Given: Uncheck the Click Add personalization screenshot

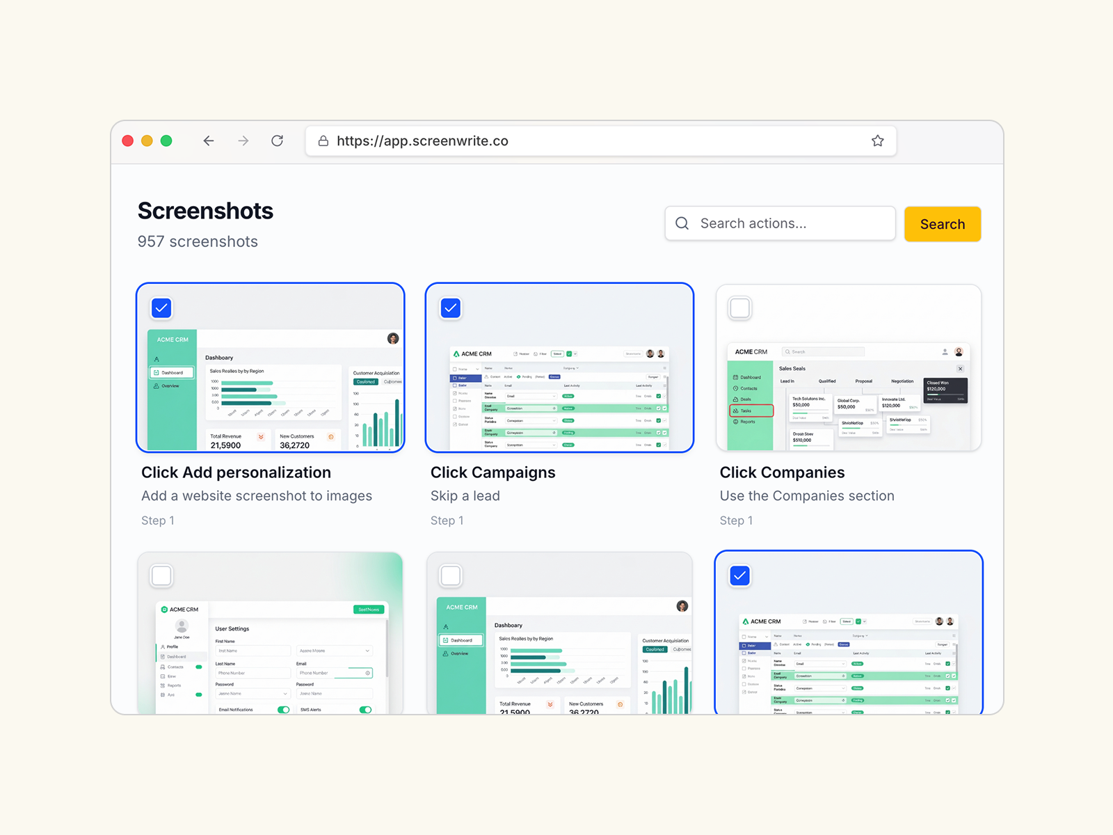Looking at the screenshot, I should click(161, 308).
